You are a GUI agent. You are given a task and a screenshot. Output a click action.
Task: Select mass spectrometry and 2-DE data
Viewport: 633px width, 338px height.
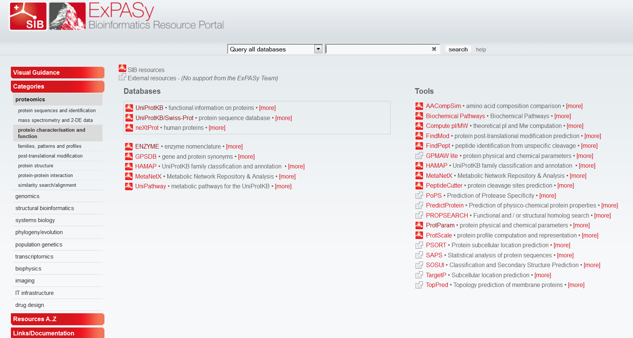coord(58,120)
